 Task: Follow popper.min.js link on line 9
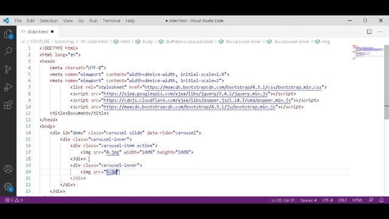tap(197, 100)
